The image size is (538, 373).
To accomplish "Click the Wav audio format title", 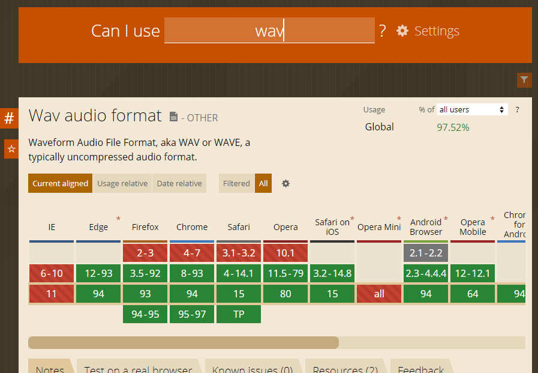I will (x=95, y=115).
